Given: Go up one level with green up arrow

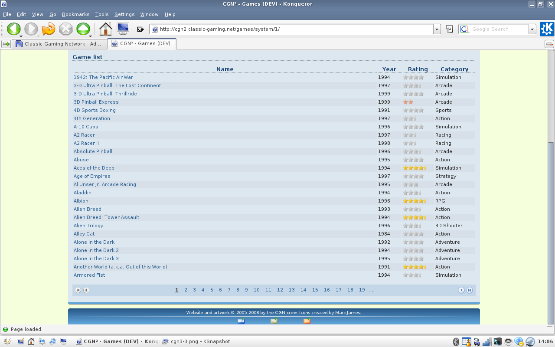Looking at the screenshot, I should coord(83,29).
